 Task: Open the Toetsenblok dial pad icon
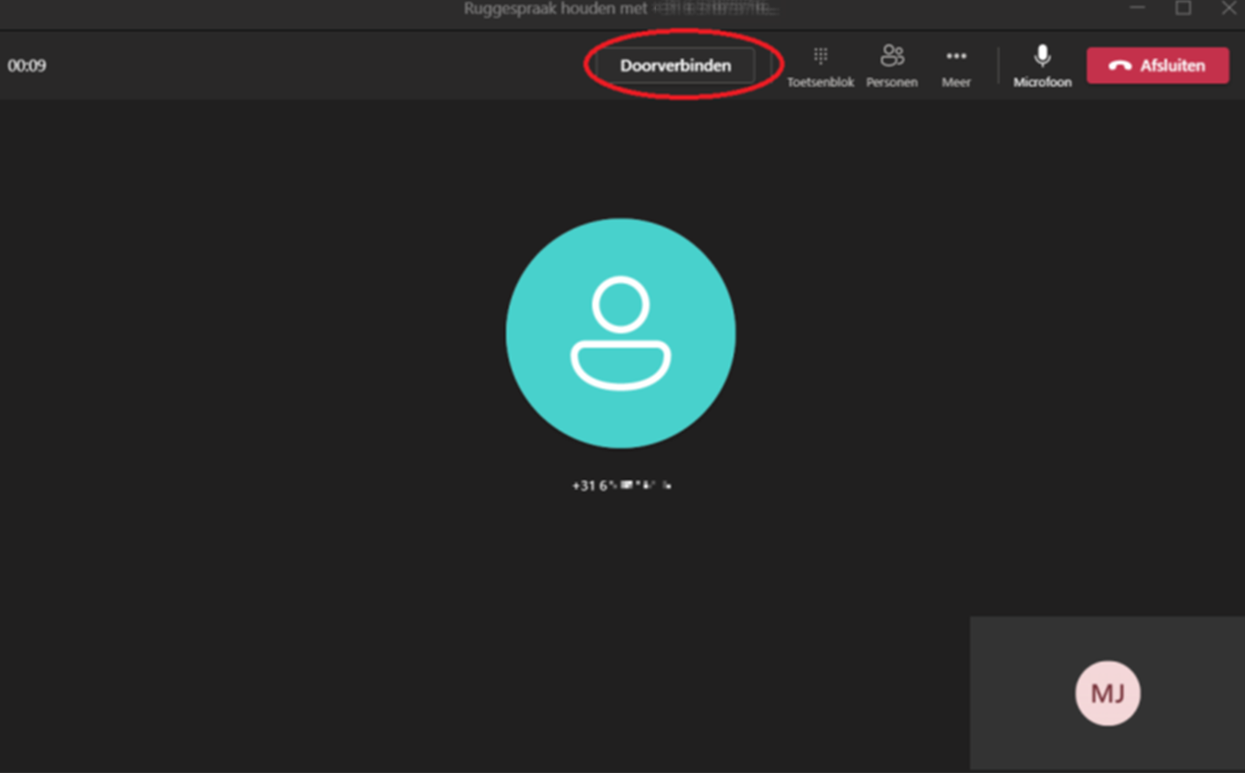(x=821, y=56)
